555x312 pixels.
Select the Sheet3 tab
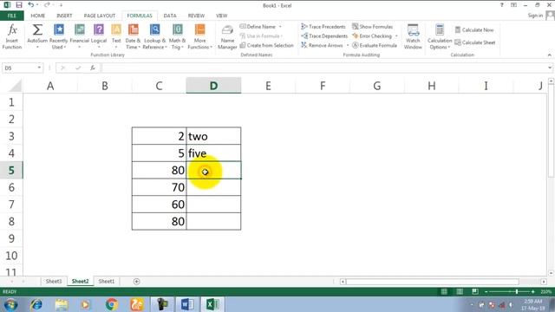coord(54,281)
